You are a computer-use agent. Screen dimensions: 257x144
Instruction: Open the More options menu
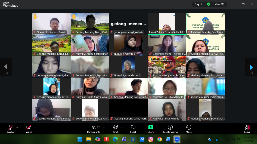189,129
